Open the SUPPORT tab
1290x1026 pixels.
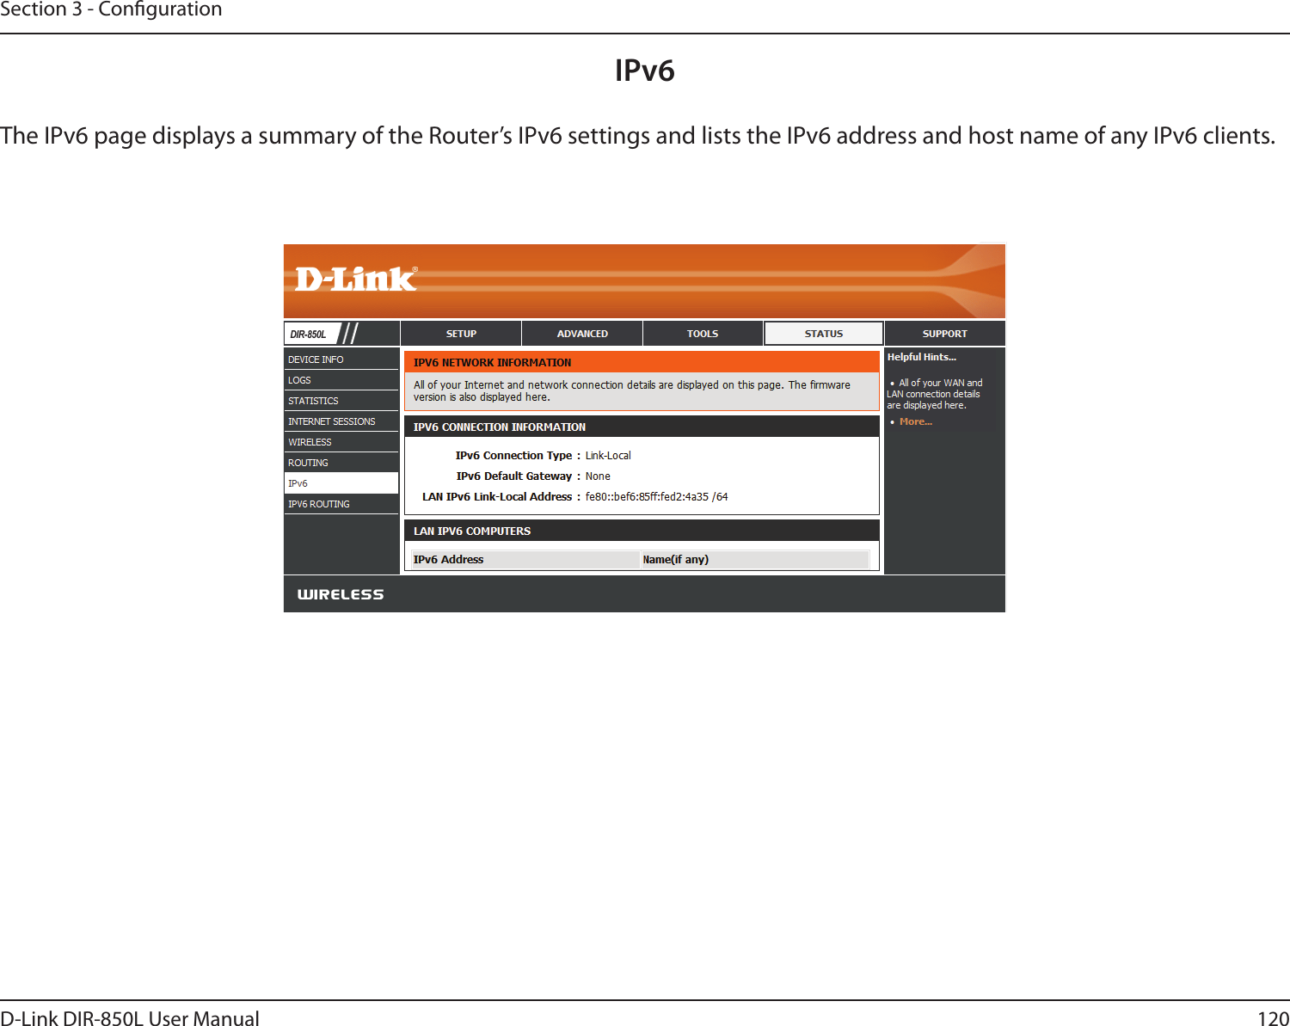pyautogui.click(x=944, y=334)
